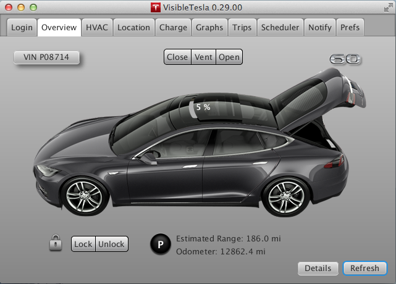Open the Notify tab

320,27
